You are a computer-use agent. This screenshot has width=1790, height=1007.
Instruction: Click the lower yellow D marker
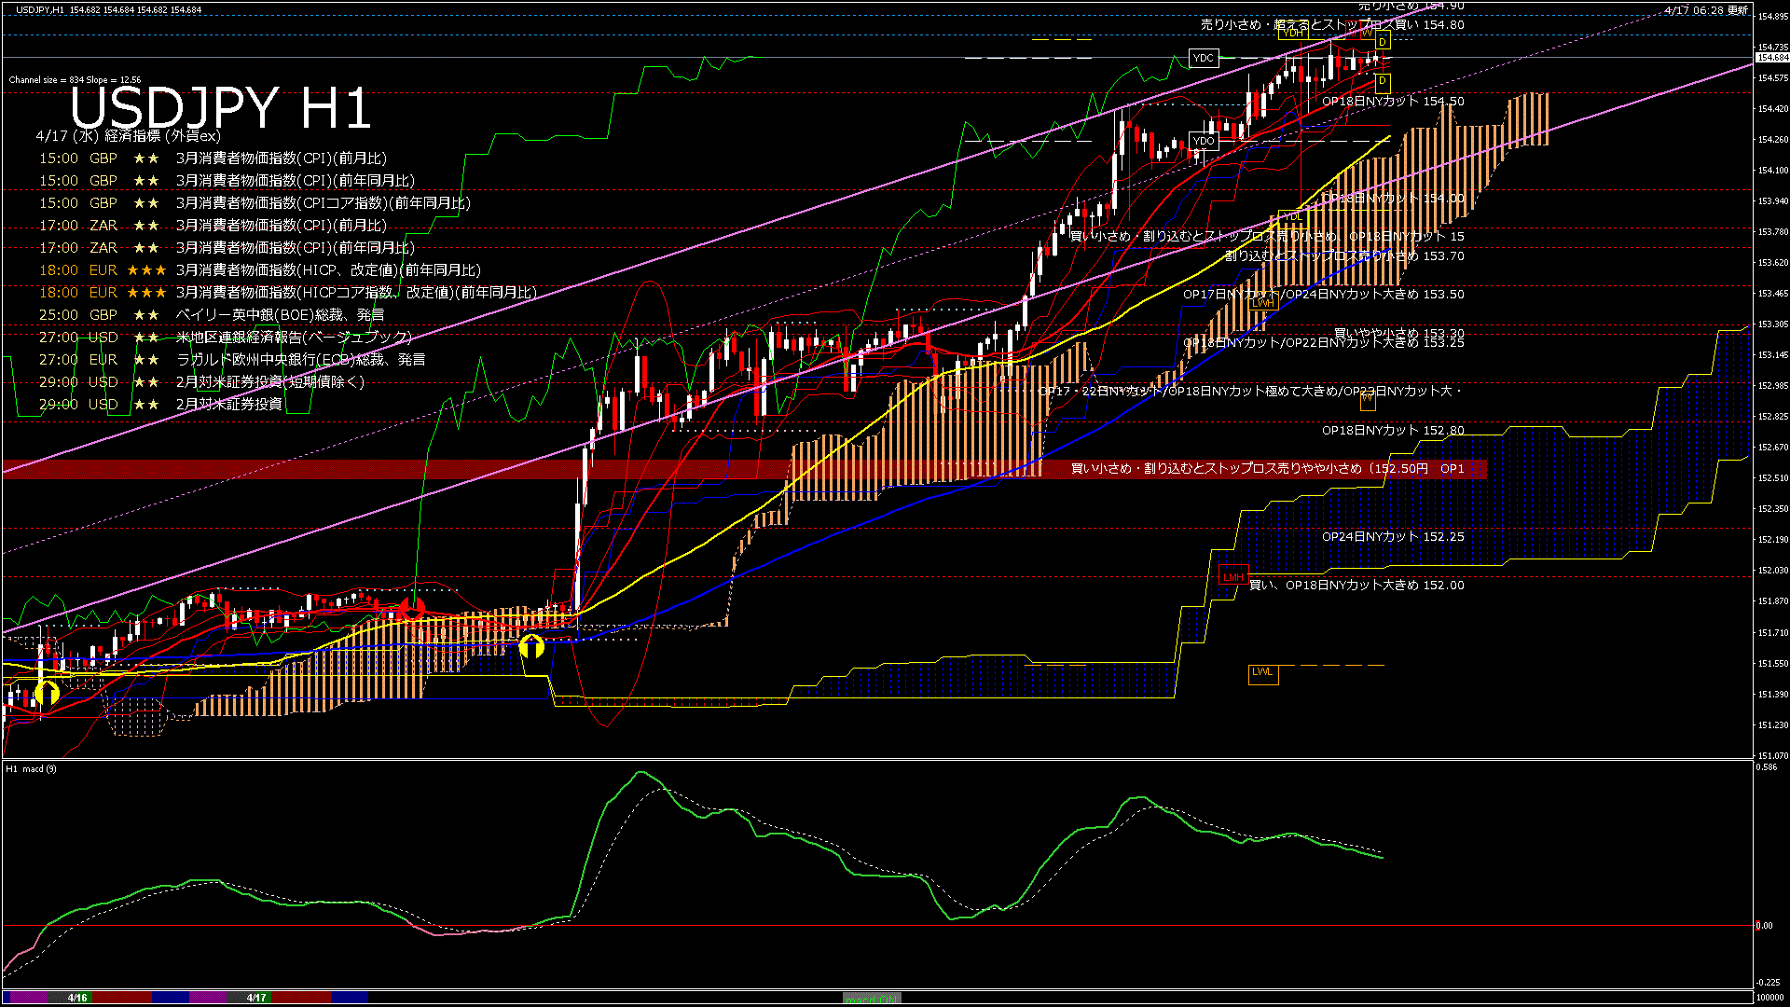pos(1383,82)
